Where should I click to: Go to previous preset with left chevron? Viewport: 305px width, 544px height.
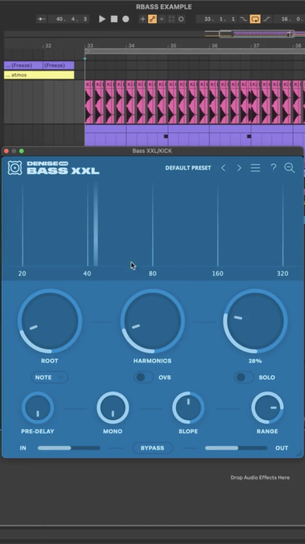click(x=223, y=168)
